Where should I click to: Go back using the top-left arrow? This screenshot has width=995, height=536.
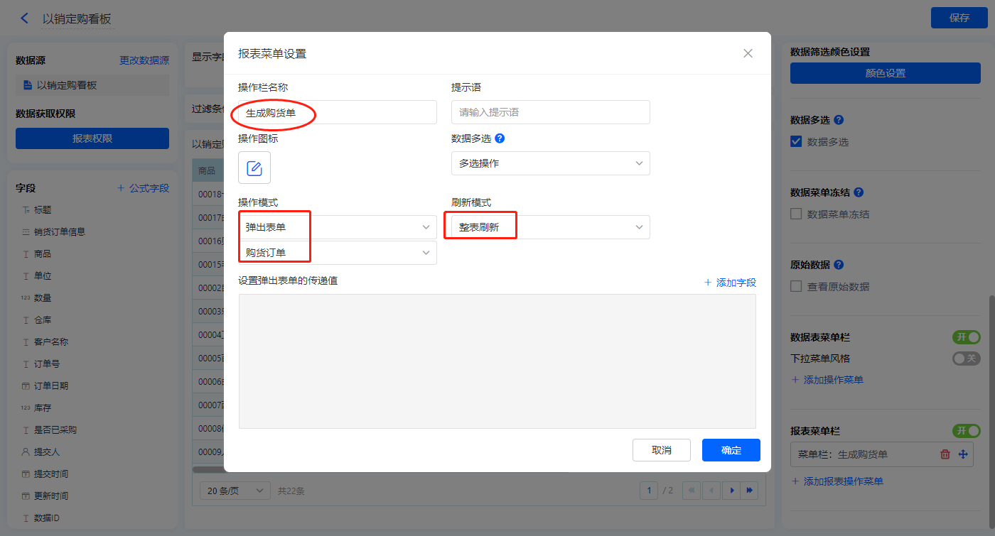pos(25,18)
